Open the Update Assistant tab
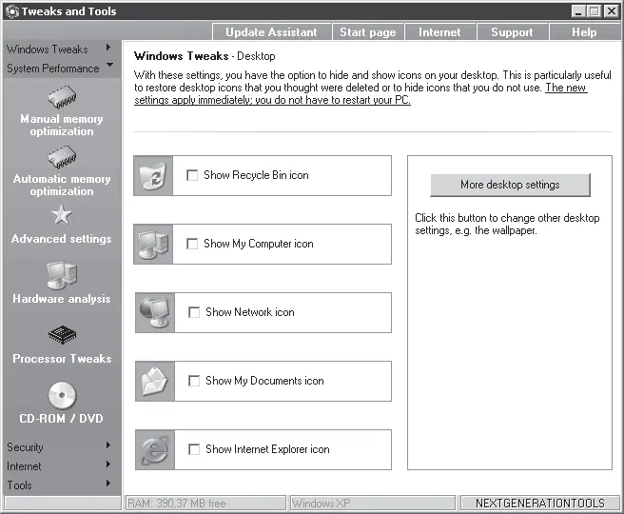 [x=271, y=32]
